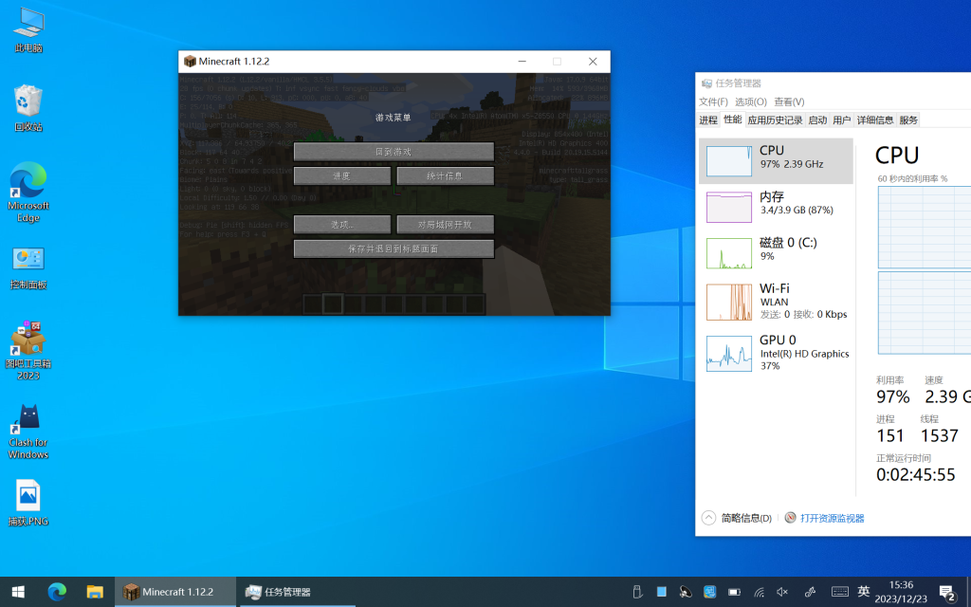The image size is (971, 607).
Task: Click 保存并退回到标题画面 in Minecraft
Action: 394,248
